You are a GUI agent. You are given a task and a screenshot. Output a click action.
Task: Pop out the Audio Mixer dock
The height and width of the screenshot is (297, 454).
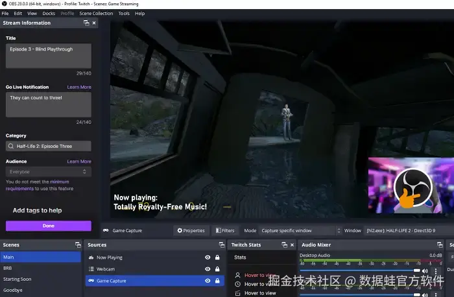[x=440, y=245]
